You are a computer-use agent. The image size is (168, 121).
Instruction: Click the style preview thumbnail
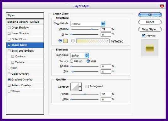(150, 48)
